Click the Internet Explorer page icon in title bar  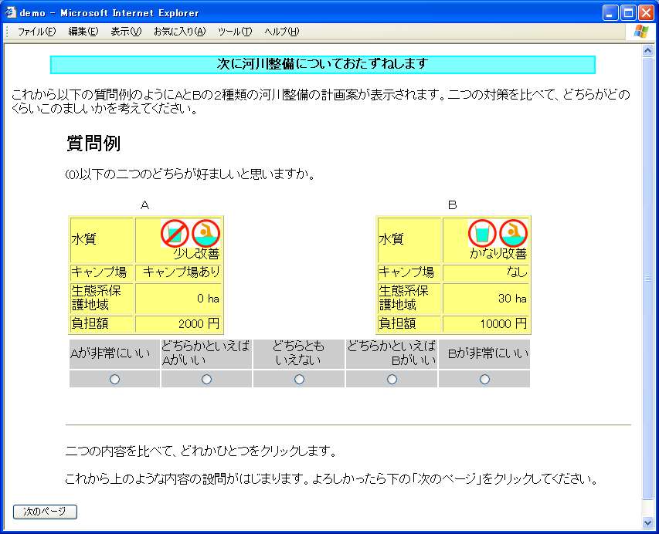click(x=10, y=12)
